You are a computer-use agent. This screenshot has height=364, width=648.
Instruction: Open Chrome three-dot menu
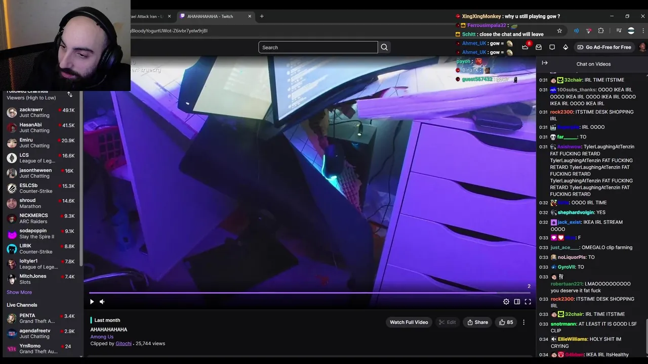point(643,31)
